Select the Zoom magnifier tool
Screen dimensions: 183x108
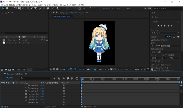coord(11,8)
